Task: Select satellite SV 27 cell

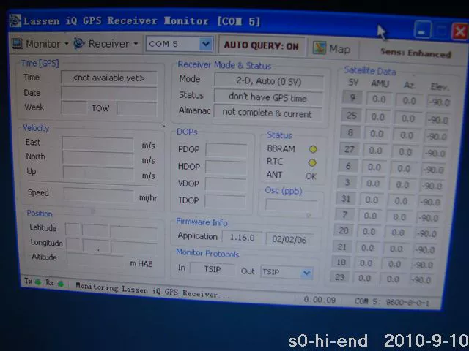Action: (349, 149)
